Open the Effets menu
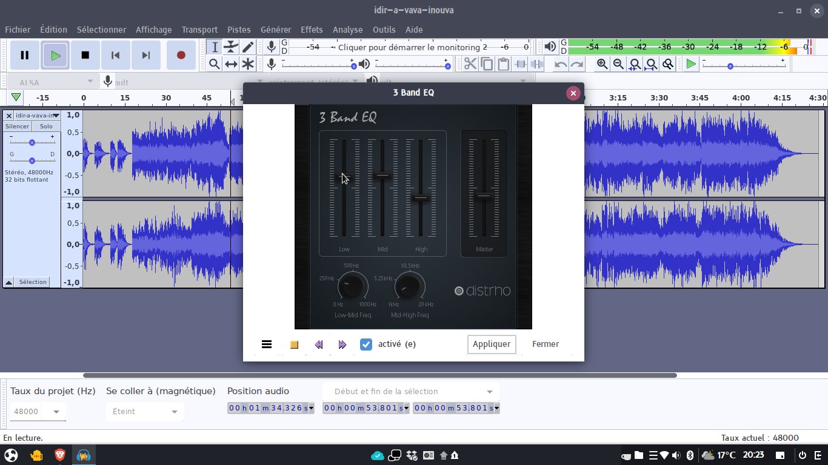Screen dimensions: 828x465 [312, 30]
